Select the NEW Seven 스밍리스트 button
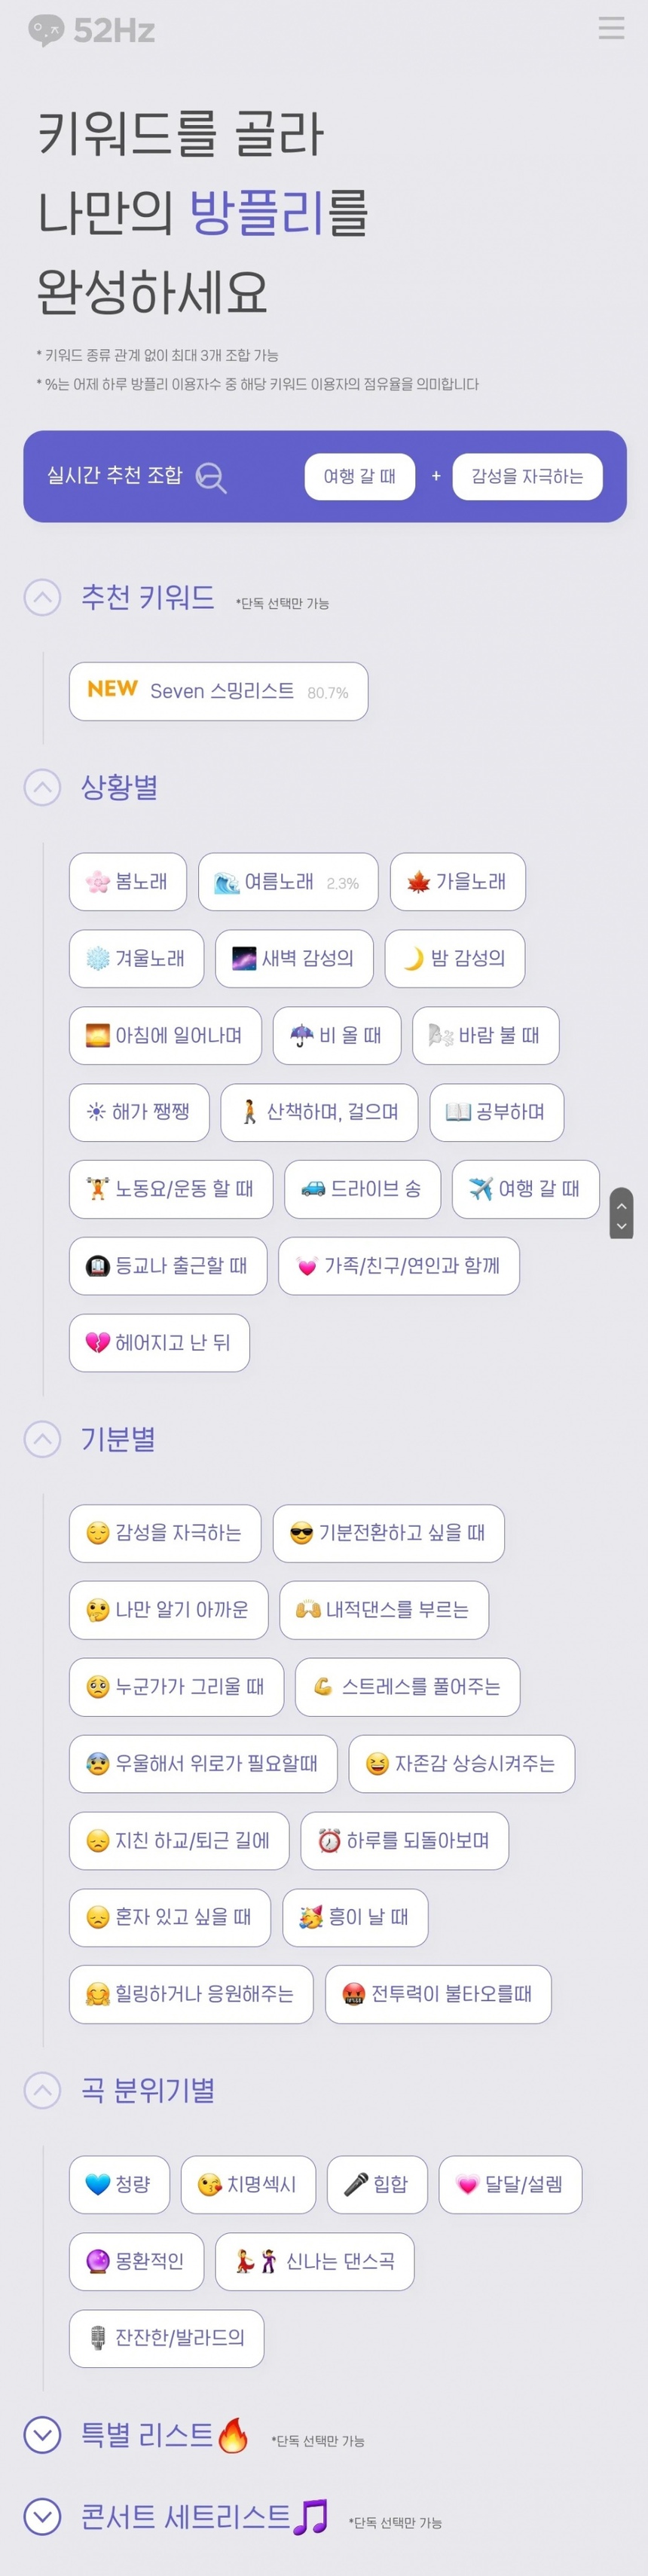The image size is (648, 2576). (x=218, y=691)
